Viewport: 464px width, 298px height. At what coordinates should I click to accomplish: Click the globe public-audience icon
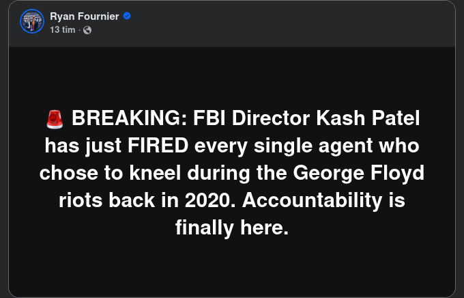[87, 29]
